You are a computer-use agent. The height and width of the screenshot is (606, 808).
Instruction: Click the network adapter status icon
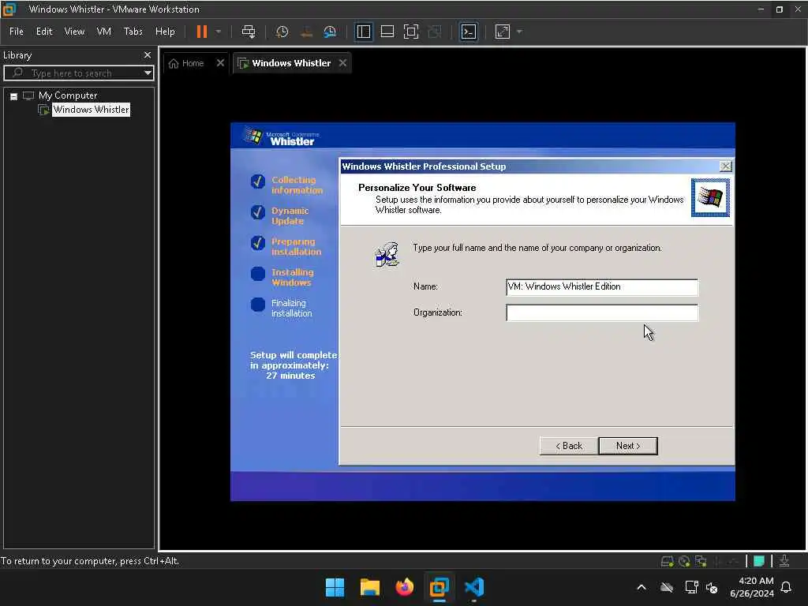pos(701,561)
